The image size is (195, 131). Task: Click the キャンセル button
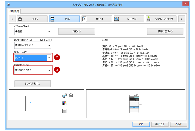coord(160,124)
